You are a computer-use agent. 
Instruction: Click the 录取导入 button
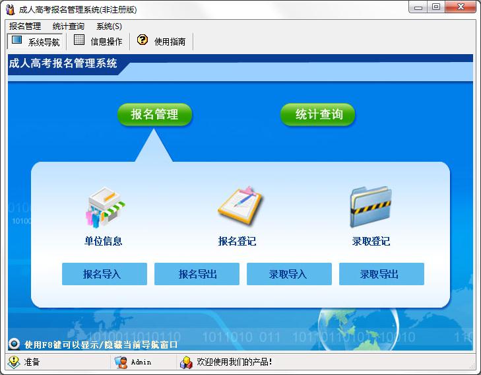289,274
